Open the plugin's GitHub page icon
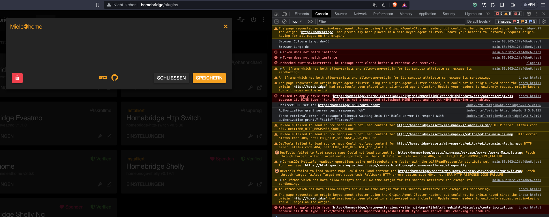 pos(115,78)
